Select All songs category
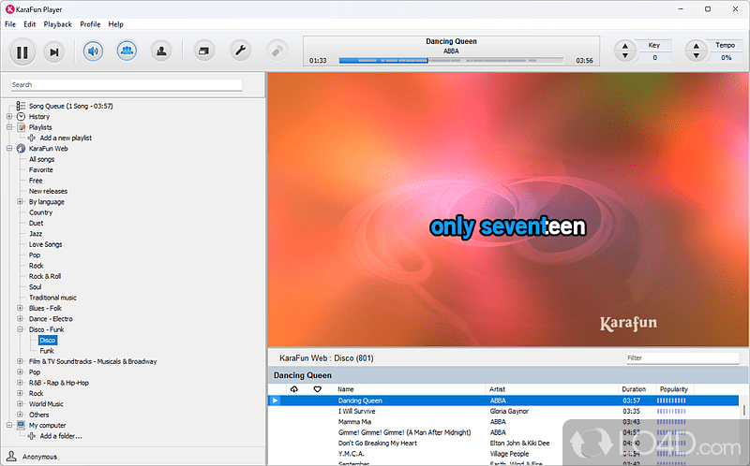The image size is (750, 466). coord(41,159)
